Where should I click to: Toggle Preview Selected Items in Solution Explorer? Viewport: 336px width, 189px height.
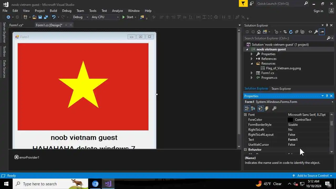click(322, 32)
